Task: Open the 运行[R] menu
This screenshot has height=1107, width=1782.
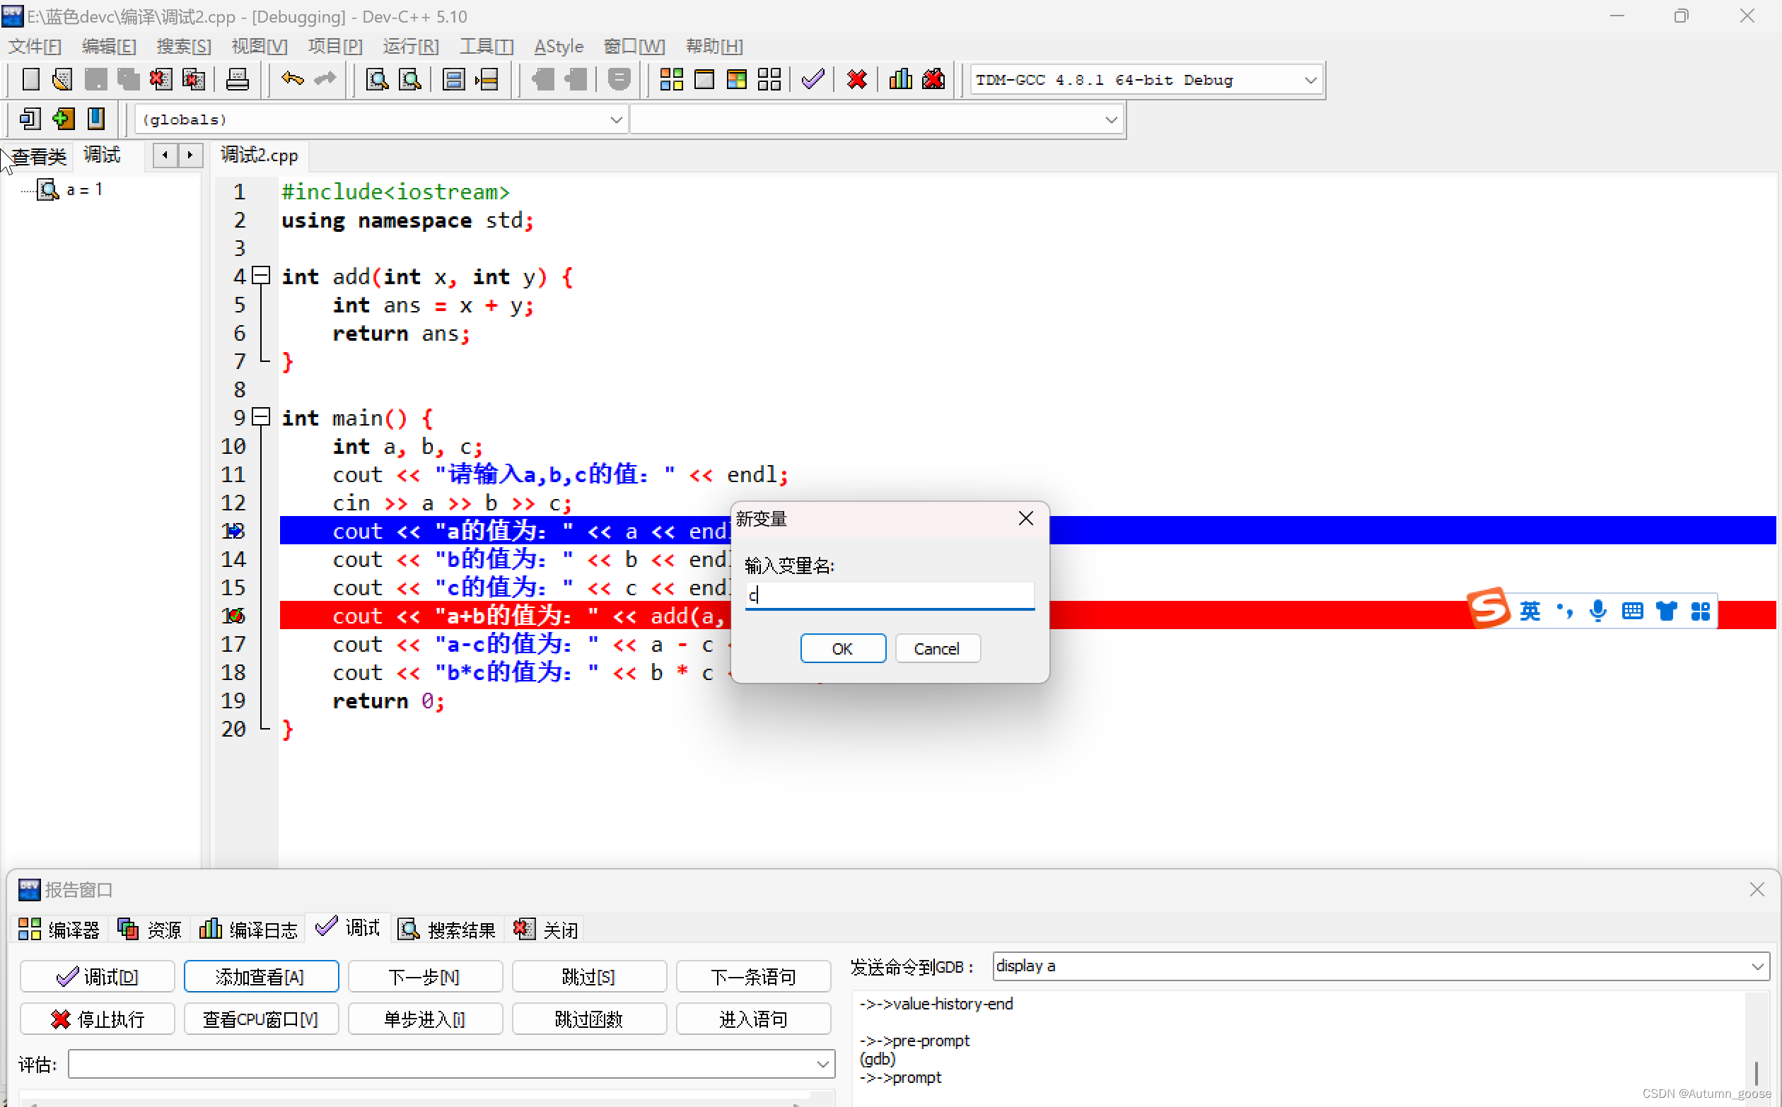Action: click(410, 46)
